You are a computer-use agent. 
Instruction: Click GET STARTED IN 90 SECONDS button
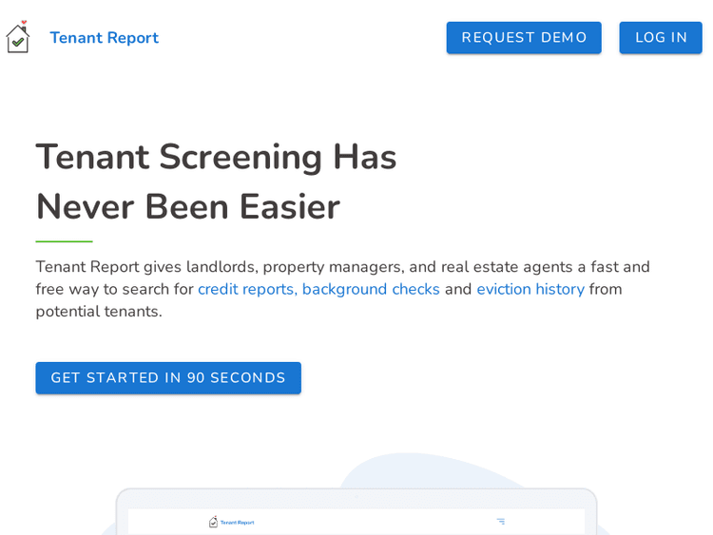tap(168, 377)
